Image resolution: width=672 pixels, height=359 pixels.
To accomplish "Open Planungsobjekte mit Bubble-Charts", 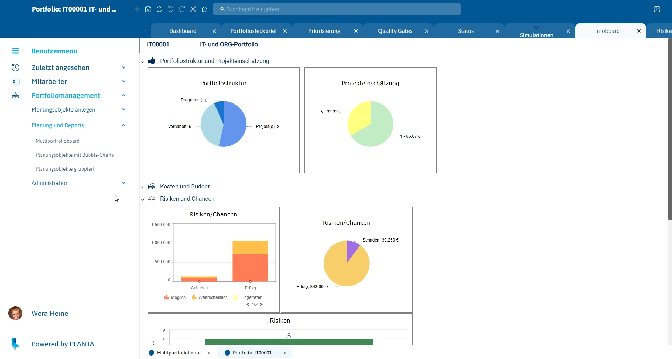I will point(75,155).
